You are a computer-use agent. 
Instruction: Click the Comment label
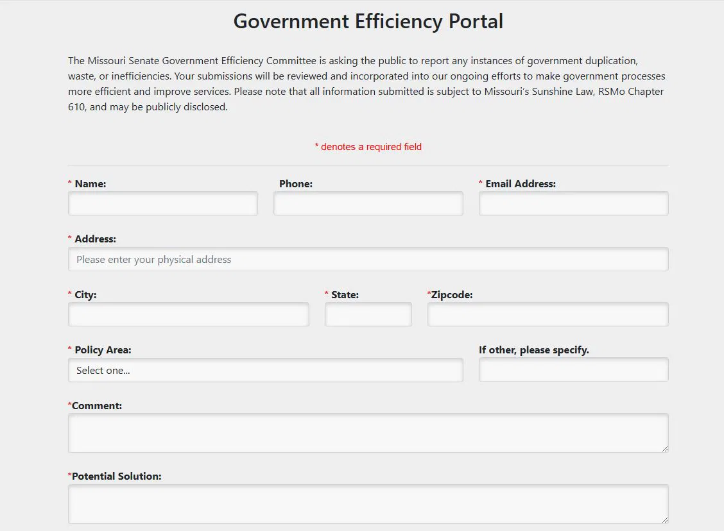(x=96, y=405)
